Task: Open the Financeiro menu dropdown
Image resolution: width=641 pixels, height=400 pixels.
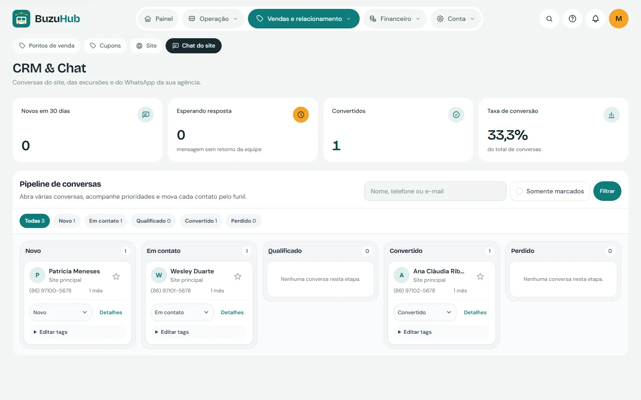Action: tap(395, 19)
